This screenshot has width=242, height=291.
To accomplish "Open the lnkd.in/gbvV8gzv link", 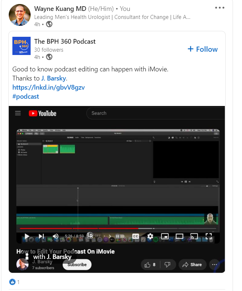I will point(48,87).
